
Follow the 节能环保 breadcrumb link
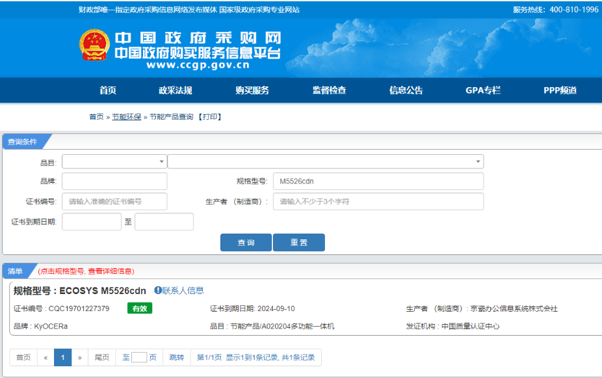(x=126, y=116)
